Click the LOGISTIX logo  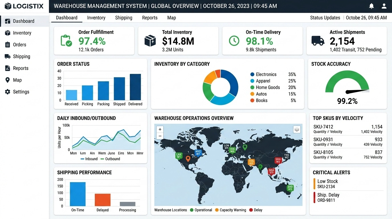coord(24,6)
